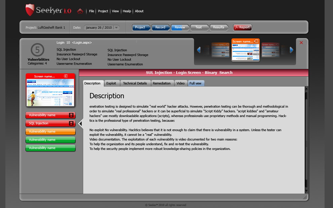This screenshot has width=333, height=208.
Task: Click exit icon on left Screen name thumbnail
Action: coord(66,76)
